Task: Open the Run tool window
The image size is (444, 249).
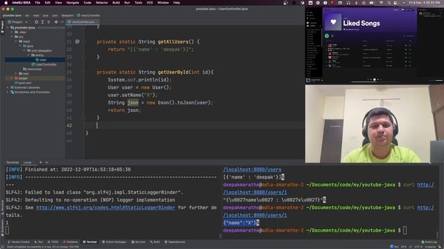Action: [x=39, y=242]
